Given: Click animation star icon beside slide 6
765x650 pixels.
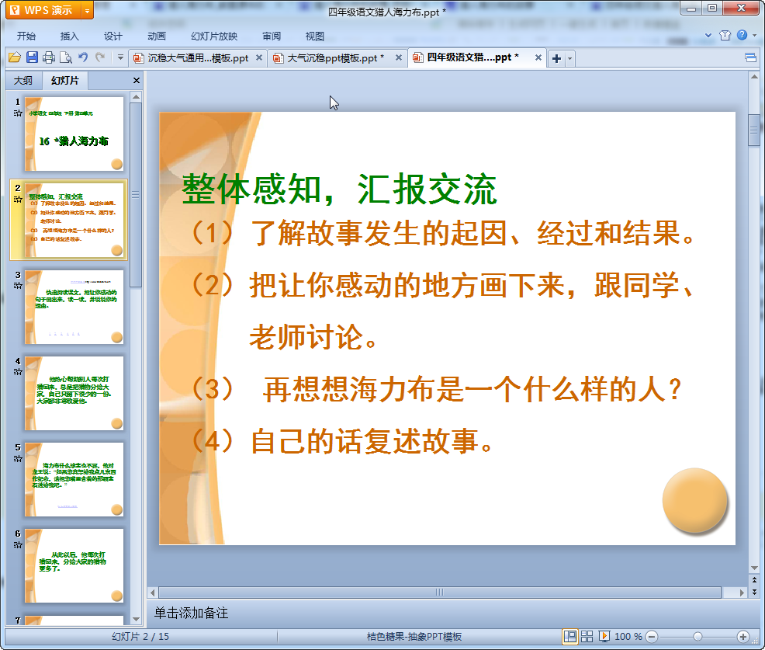Looking at the screenshot, I should click(x=18, y=544).
